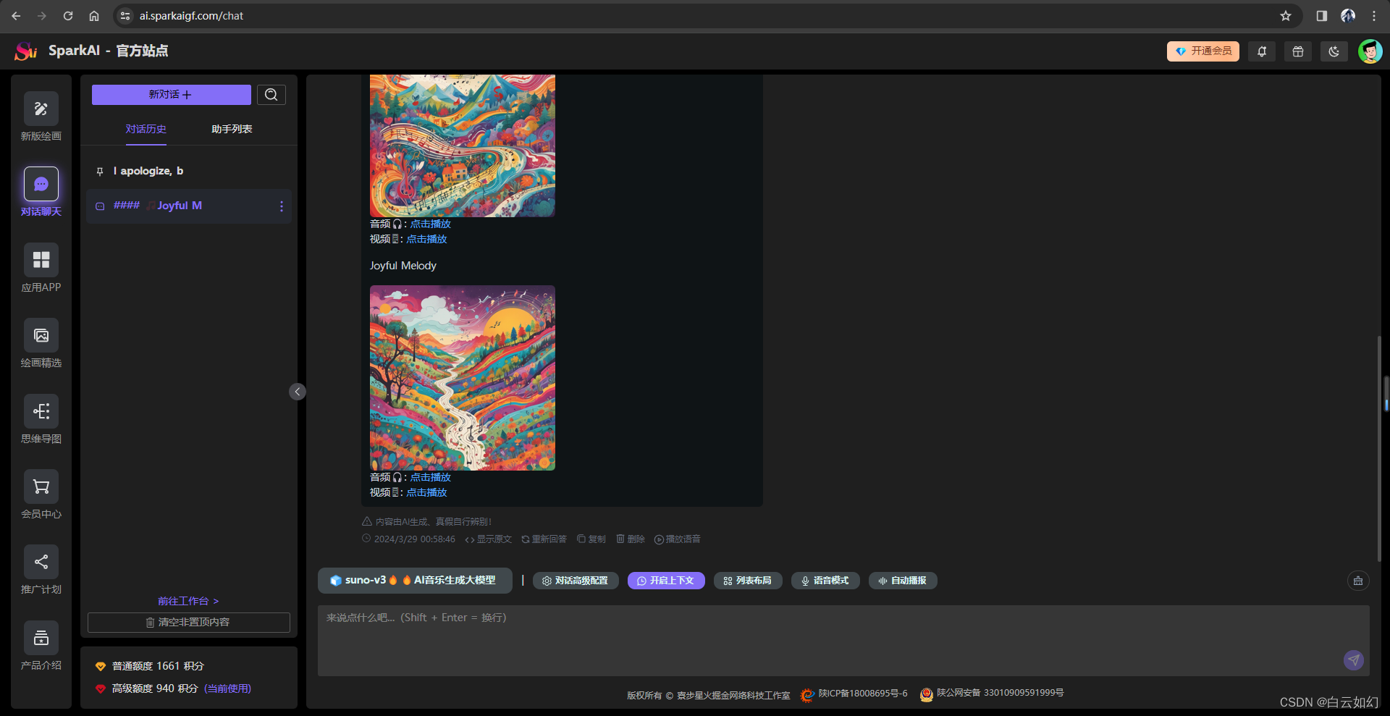The image size is (1390, 716).
Task: Enable 语音模式 voice mode
Action: [x=825, y=581]
